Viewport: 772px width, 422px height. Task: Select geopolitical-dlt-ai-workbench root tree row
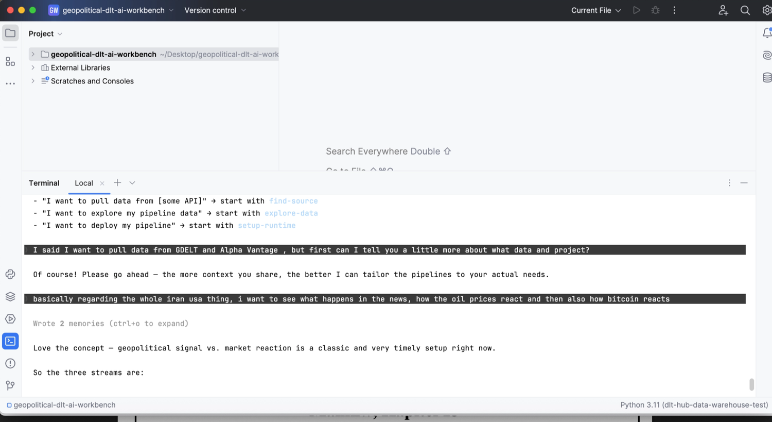pos(154,54)
